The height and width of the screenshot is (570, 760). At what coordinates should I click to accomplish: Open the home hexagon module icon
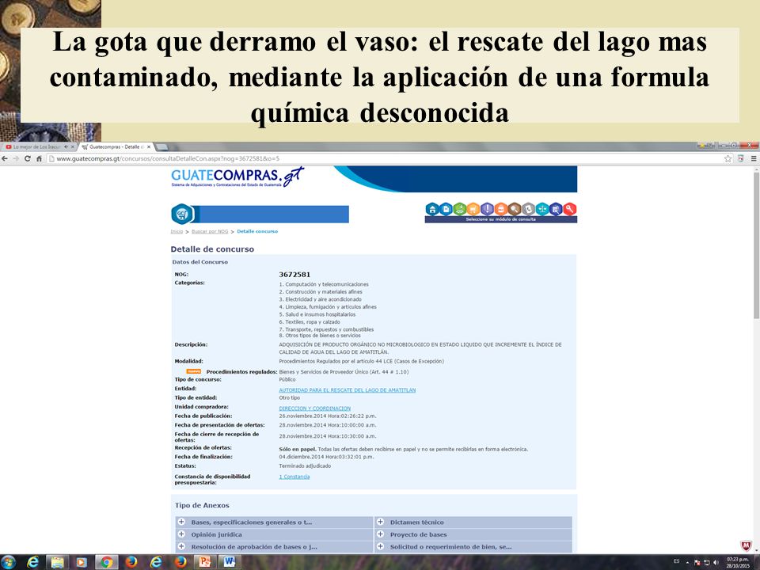pos(432,209)
